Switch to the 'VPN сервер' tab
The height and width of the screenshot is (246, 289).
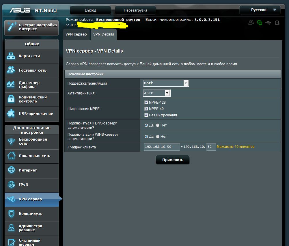[x=76, y=34]
